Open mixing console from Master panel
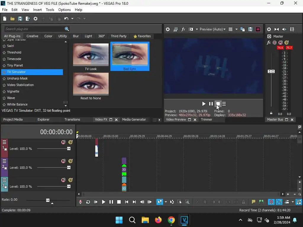The image size is (303, 227). [x=292, y=29]
